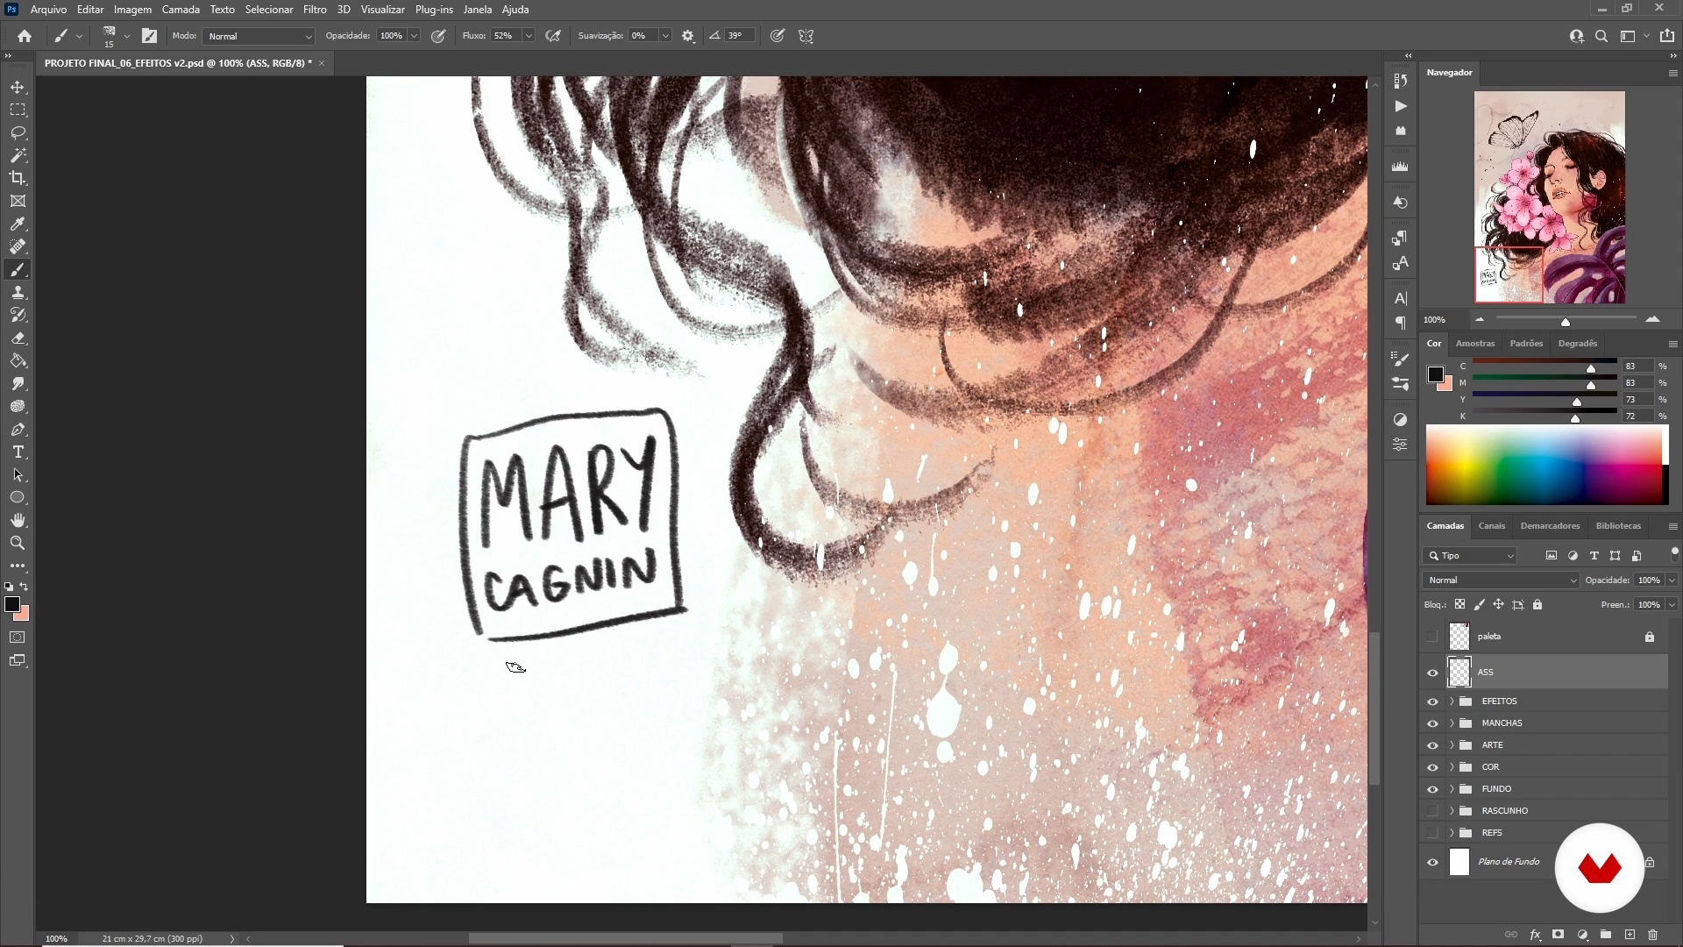
Task: Click the Navigator zoom slider
Action: (1566, 320)
